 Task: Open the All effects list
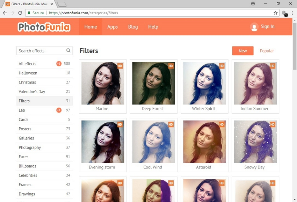coord(27,64)
